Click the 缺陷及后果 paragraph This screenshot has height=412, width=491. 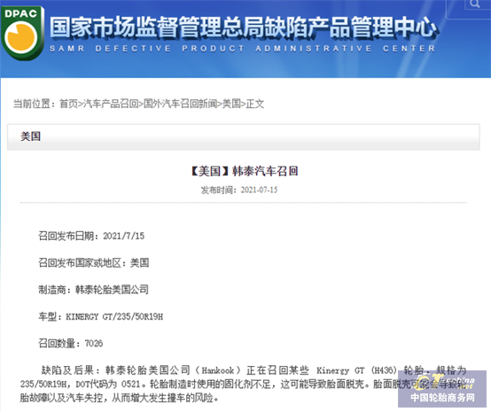(244, 385)
